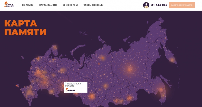Open the ОБ АКЦИИ menu item
Viewport: 202px width, 107px height.
[x=28, y=5]
